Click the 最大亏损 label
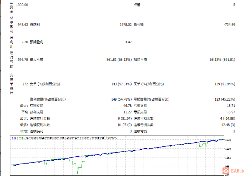Image resolution: width=247 pixels, height=176 pixels. click(36, 59)
